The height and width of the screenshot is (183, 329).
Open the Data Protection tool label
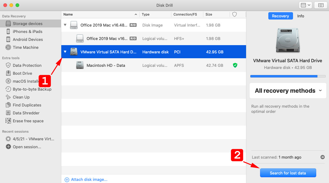[x=27, y=65]
